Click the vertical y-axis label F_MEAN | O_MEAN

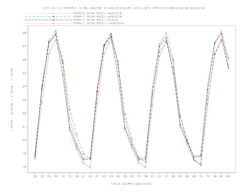pos(12,100)
